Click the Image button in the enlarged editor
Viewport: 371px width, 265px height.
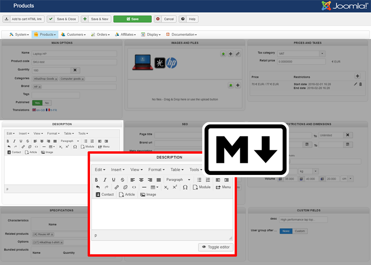148,194
